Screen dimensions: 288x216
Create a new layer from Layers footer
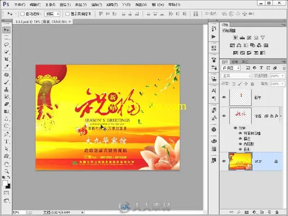click(269, 212)
